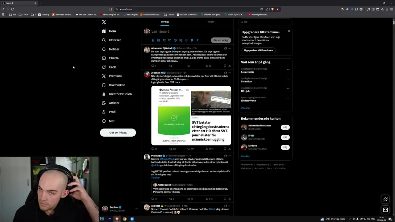Open the emoji picker in composer

pyautogui.click(x=175, y=40)
